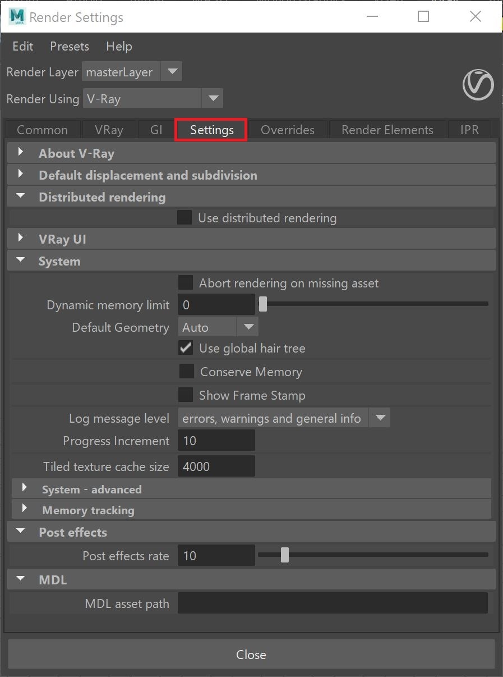The height and width of the screenshot is (677, 503).
Task: Click the V-Ray logo icon
Action: (x=478, y=85)
